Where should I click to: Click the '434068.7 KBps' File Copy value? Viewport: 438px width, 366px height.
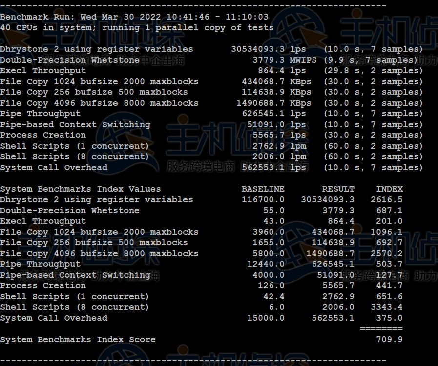click(276, 82)
